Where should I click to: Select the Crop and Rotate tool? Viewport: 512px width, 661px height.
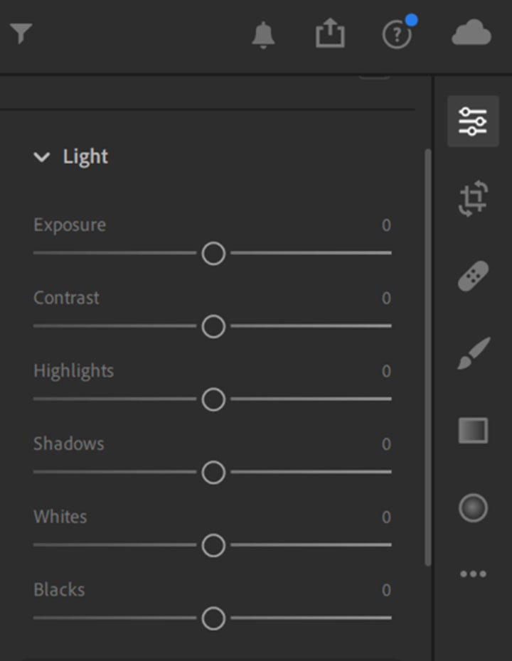[x=473, y=198]
